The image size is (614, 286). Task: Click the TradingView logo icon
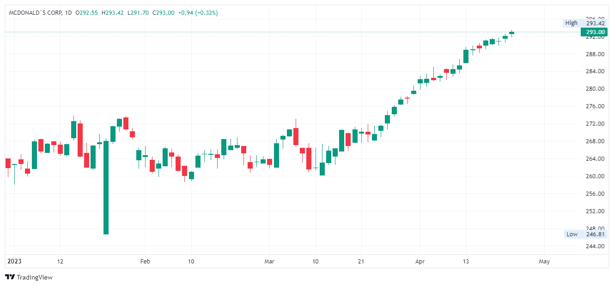(x=10, y=277)
